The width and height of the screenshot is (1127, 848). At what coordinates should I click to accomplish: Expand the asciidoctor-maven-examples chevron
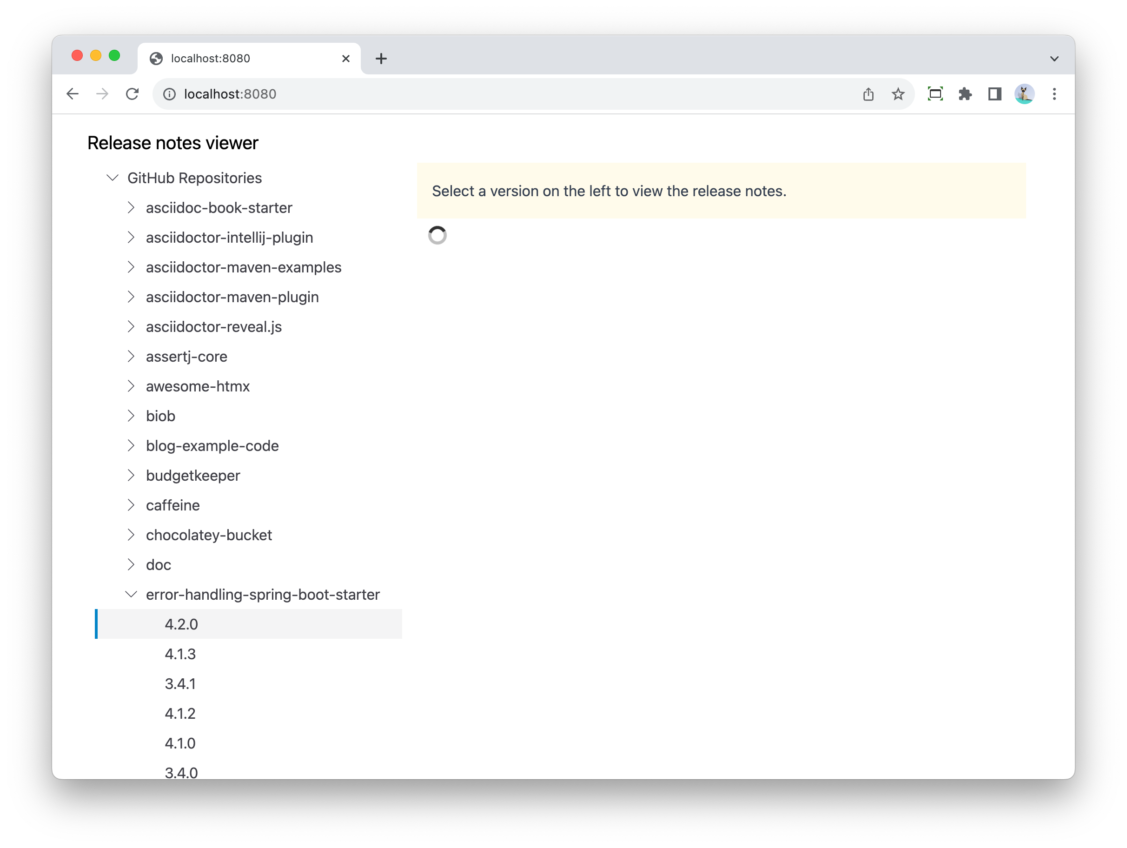131,267
